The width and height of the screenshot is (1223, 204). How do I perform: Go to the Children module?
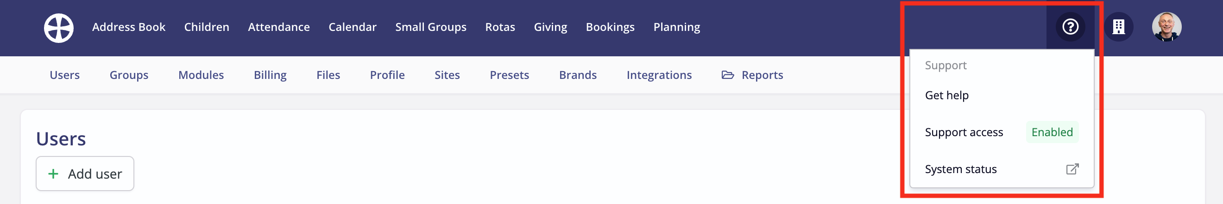(x=207, y=27)
